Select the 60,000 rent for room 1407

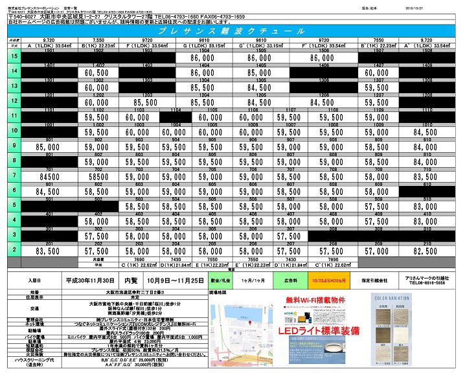(377, 73)
